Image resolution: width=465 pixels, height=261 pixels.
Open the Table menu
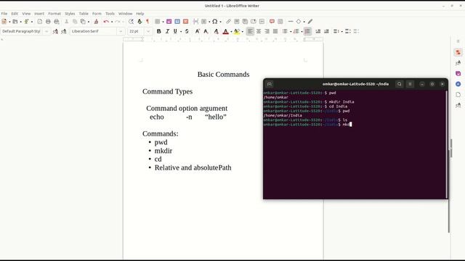[84, 14]
